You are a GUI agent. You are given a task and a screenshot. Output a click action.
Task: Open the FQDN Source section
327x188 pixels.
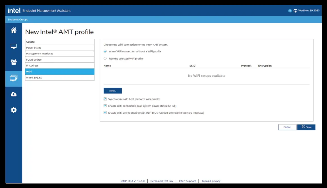60,60
